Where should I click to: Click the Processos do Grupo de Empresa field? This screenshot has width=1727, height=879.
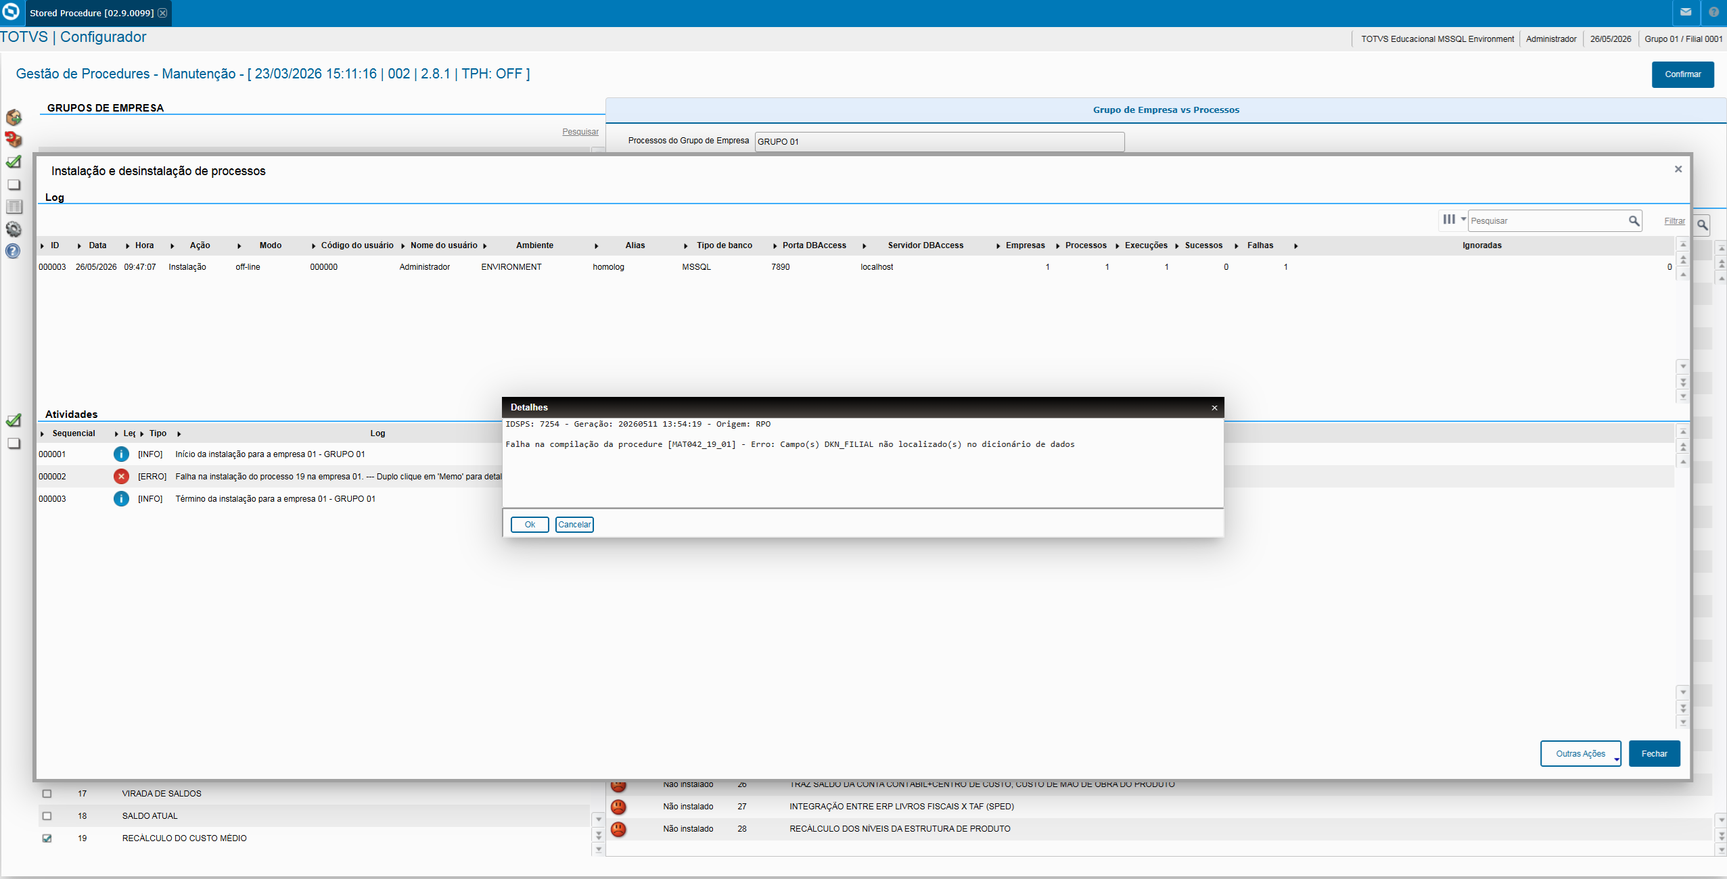[940, 142]
